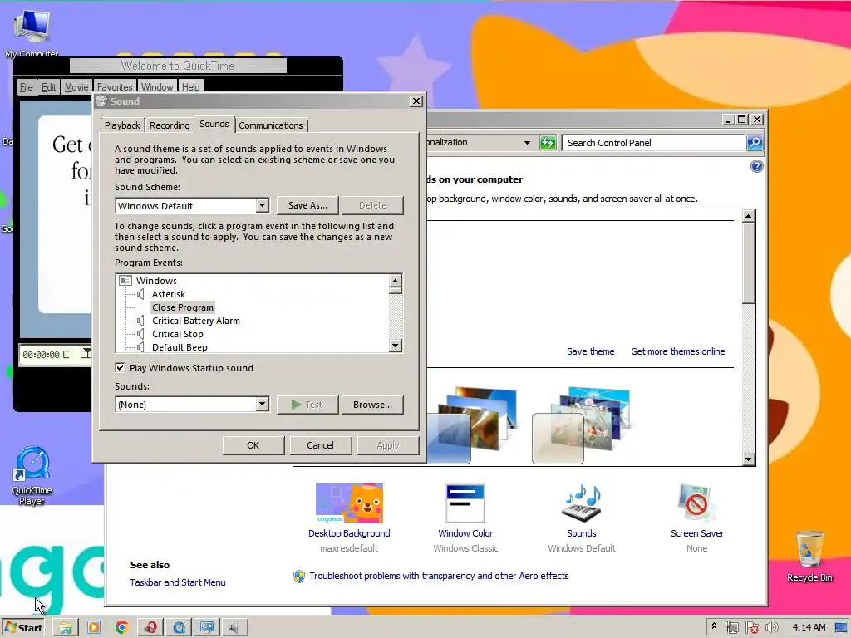This screenshot has height=638, width=851.
Task: Click the search magnifier icon
Action: tap(755, 143)
